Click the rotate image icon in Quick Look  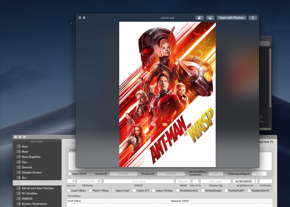click(200, 18)
